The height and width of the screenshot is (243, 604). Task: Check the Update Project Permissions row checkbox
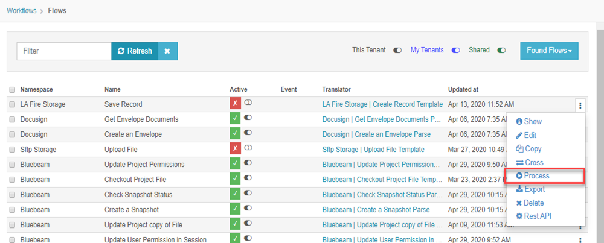(x=12, y=165)
